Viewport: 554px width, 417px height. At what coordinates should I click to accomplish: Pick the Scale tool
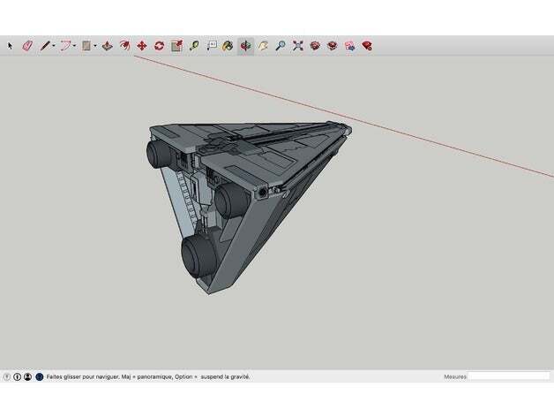[x=176, y=46]
